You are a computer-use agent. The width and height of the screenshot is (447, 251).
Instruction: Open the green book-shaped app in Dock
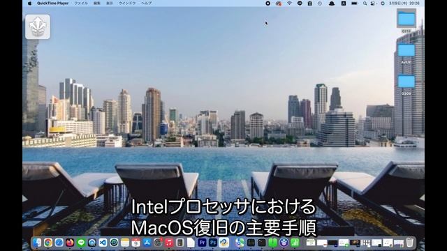coord(273,243)
